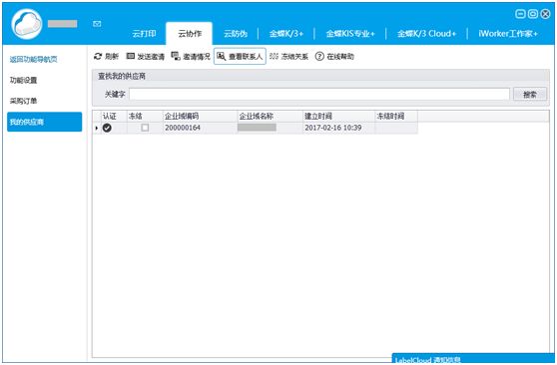Open 在线帮助 online help
Screen dimensions: 557x365
tap(334, 56)
